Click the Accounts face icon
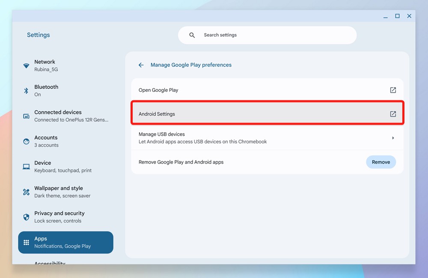This screenshot has width=428, height=278. (x=26, y=141)
